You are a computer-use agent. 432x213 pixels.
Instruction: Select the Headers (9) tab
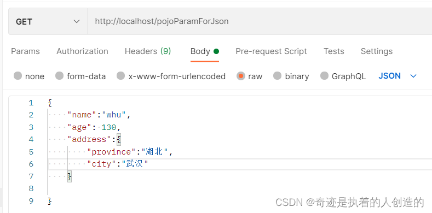(x=148, y=51)
